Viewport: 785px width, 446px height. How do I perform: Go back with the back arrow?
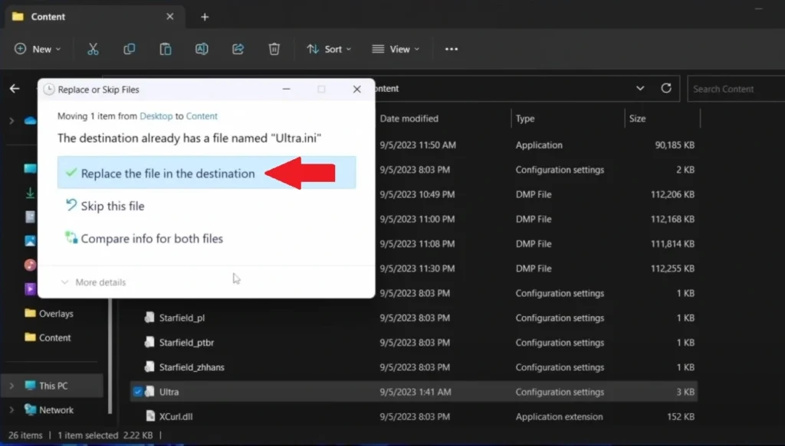[x=15, y=89]
